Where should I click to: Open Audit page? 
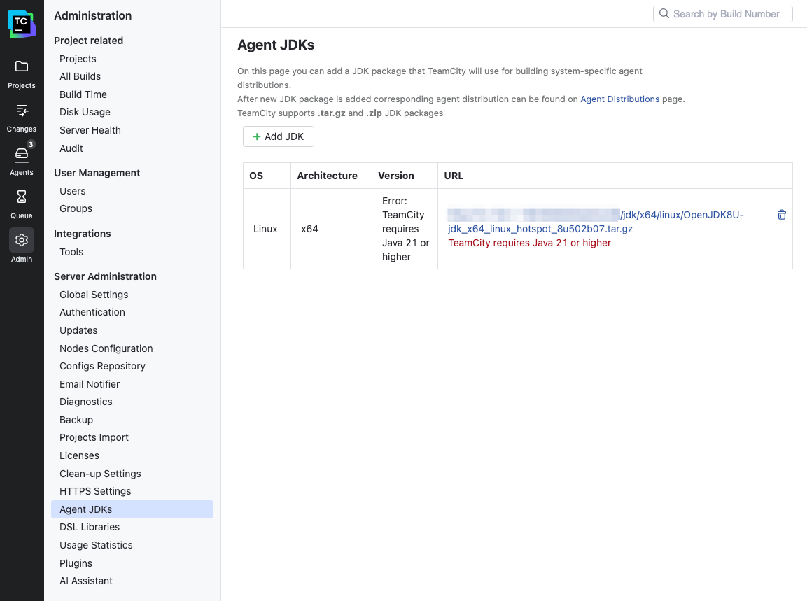coord(71,148)
